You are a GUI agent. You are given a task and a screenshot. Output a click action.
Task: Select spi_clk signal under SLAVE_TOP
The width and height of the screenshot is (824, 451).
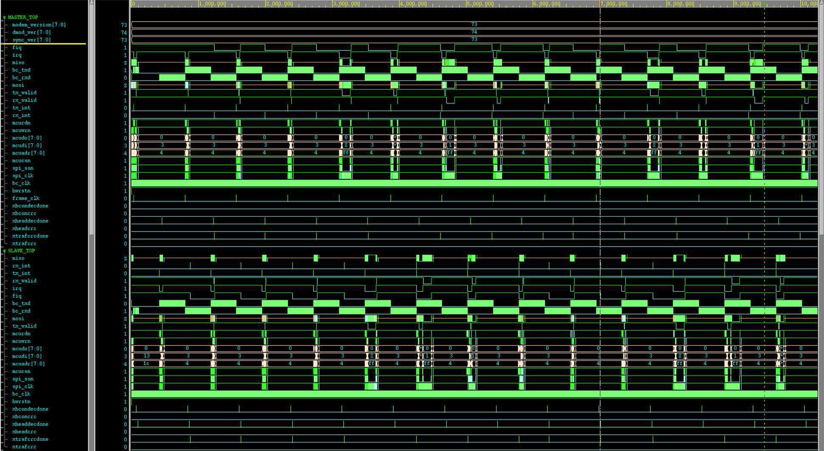pos(23,387)
